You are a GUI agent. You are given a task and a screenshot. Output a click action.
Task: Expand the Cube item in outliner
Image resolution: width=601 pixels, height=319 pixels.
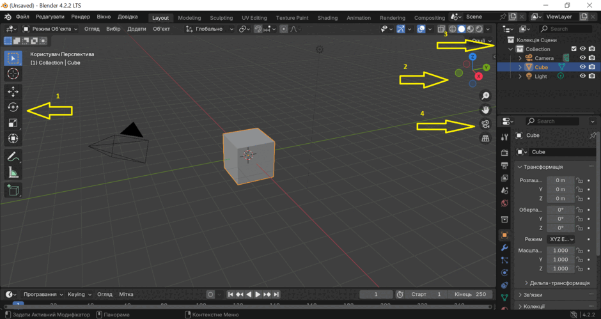tap(520, 67)
